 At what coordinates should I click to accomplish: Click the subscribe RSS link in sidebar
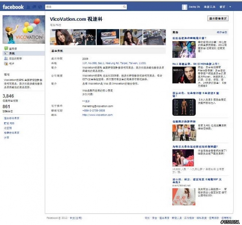(x=9, y=123)
